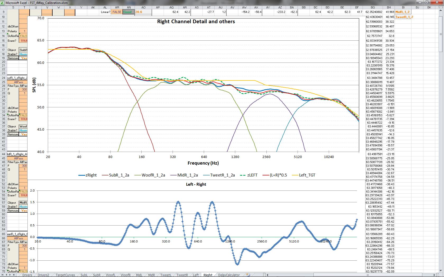The image size is (444, 277).
Task: Click the horizontal scrollbar left arrow
Action: (267, 275)
